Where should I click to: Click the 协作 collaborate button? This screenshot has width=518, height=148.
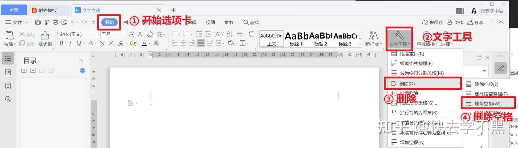coord(455,22)
